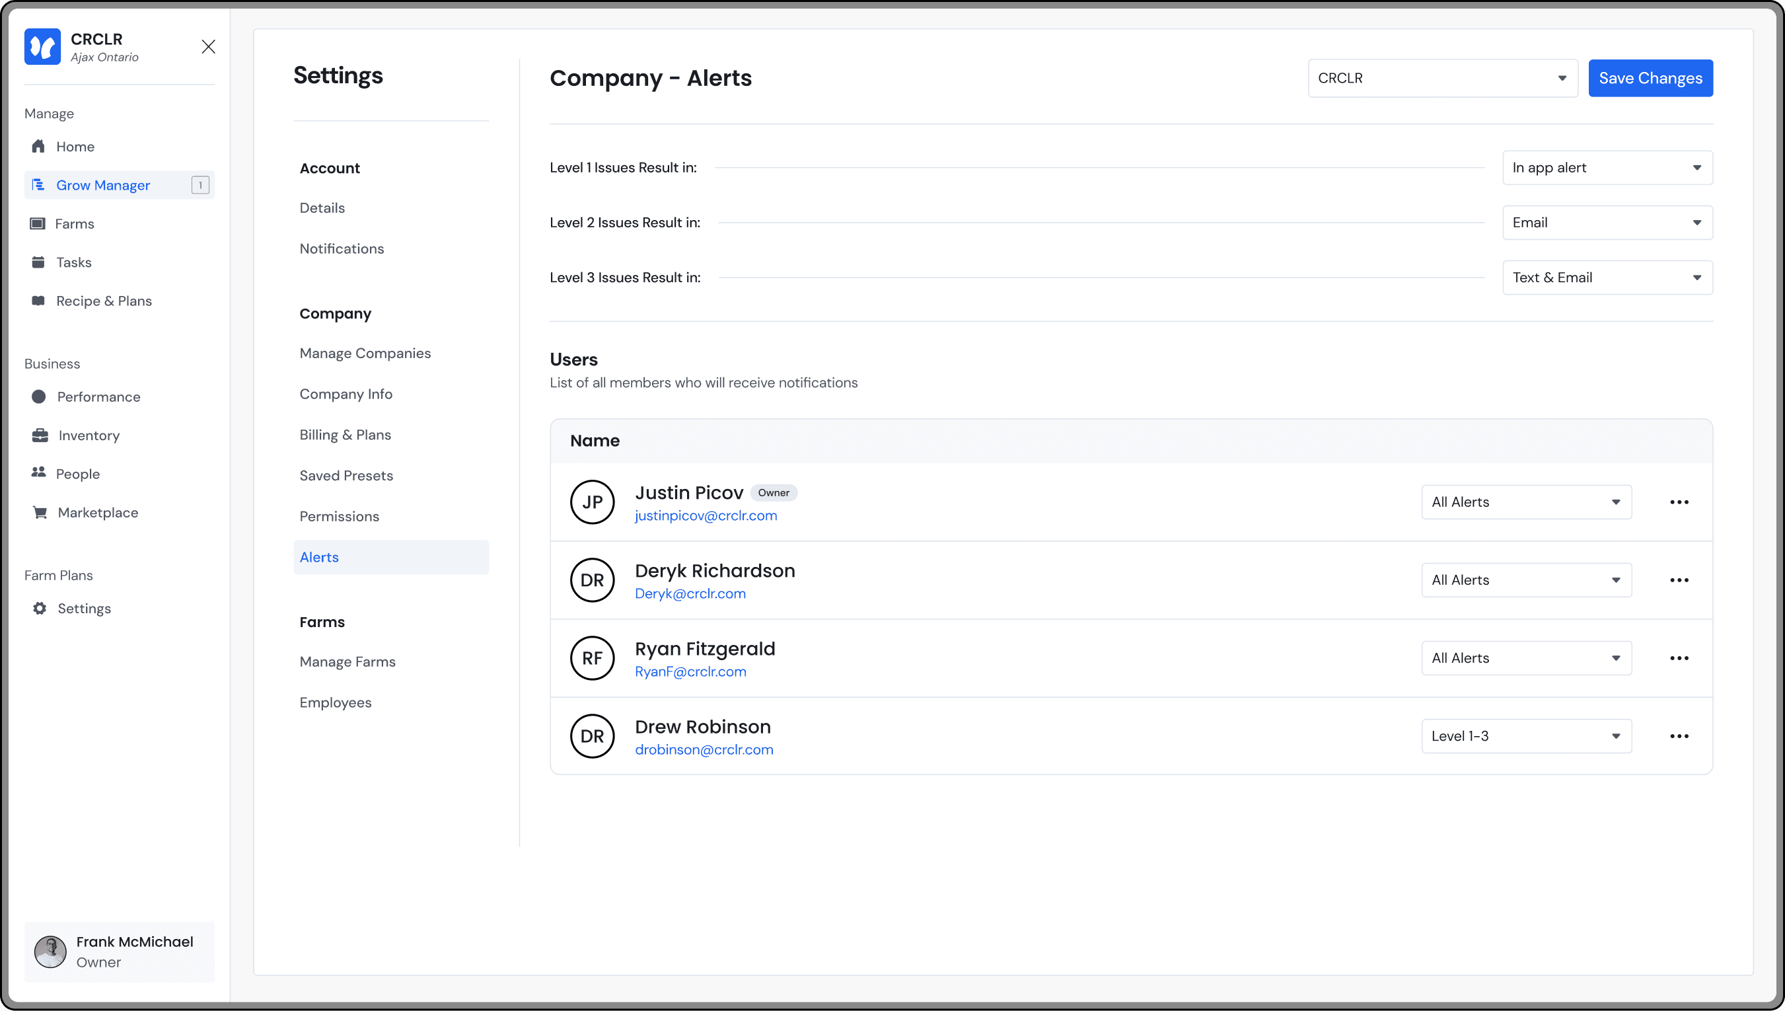Click the Farms icon in sidebar
This screenshot has width=1785, height=1011.
(38, 223)
